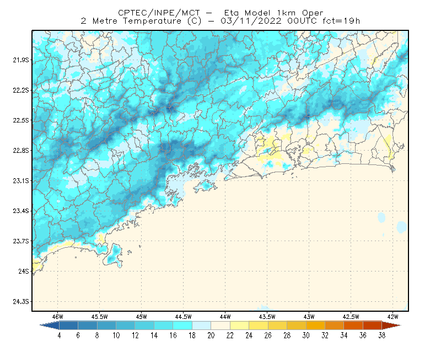The image size is (441, 341).
Task: Click the '21.9S' latitude label
Action: (x=21, y=60)
